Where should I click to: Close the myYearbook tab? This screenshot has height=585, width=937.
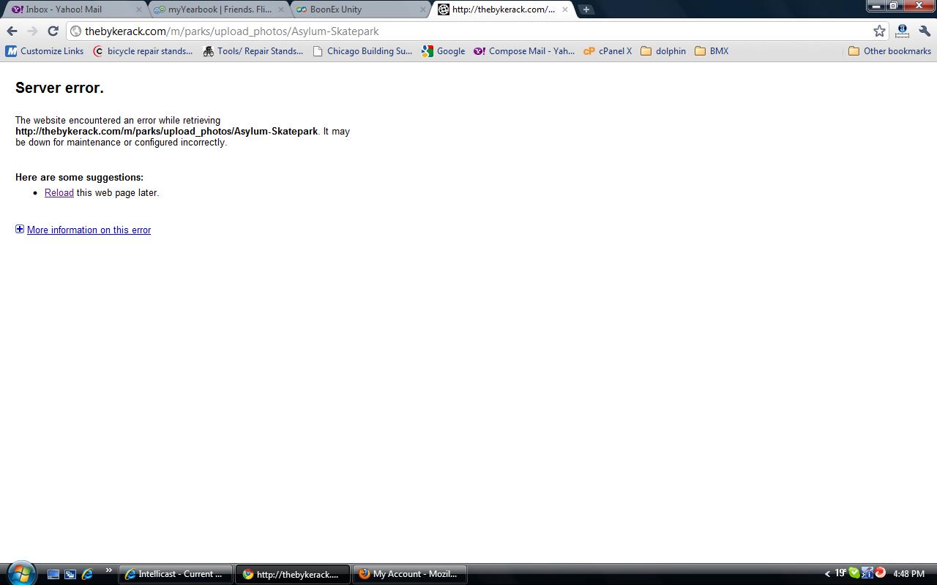tap(281, 10)
